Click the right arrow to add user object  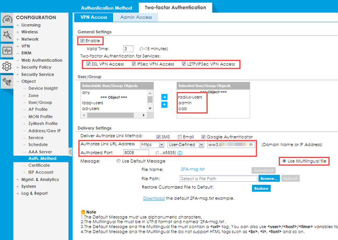click(164, 97)
